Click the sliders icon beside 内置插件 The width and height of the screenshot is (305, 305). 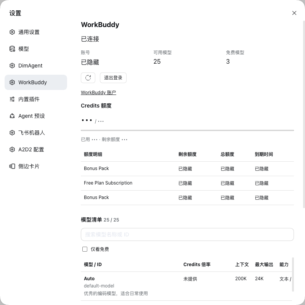click(x=12, y=99)
